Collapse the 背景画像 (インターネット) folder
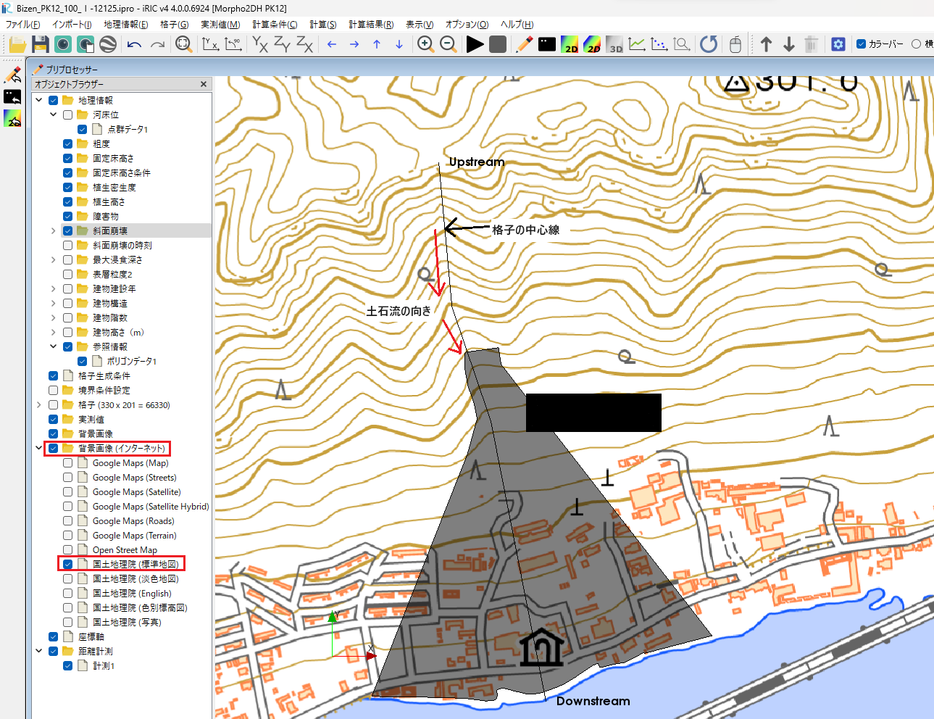 [x=38, y=448]
